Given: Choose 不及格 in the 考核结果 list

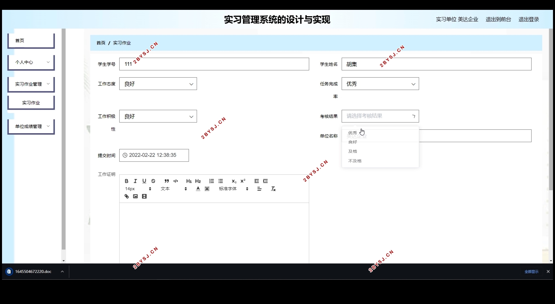Looking at the screenshot, I should [x=380, y=161].
